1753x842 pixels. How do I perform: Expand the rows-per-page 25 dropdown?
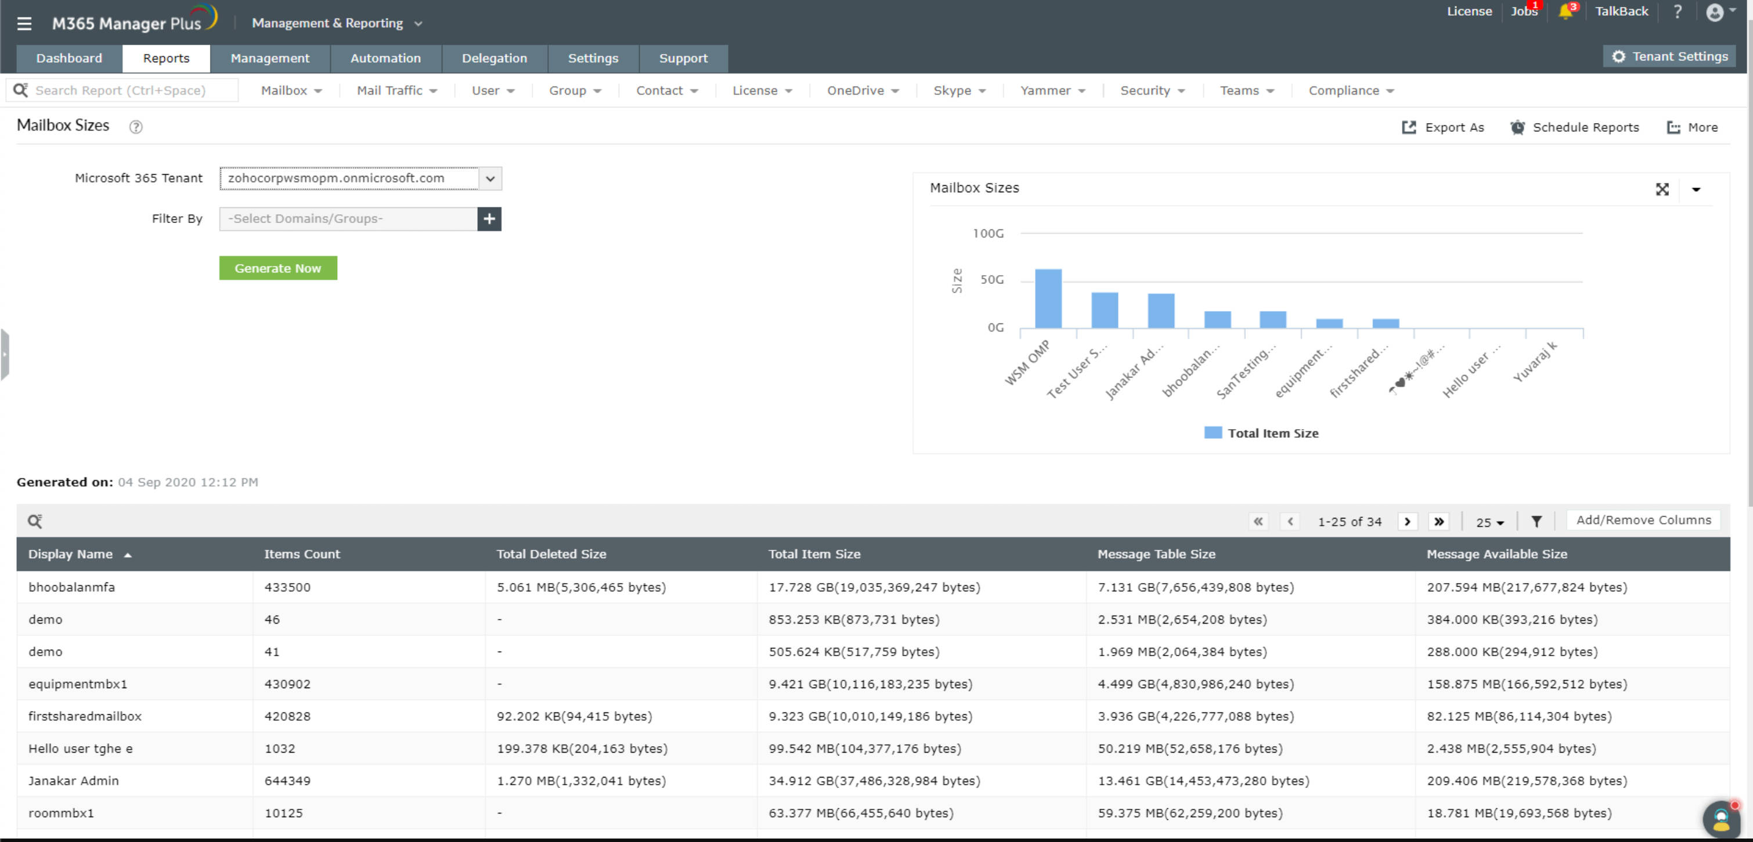pos(1489,522)
